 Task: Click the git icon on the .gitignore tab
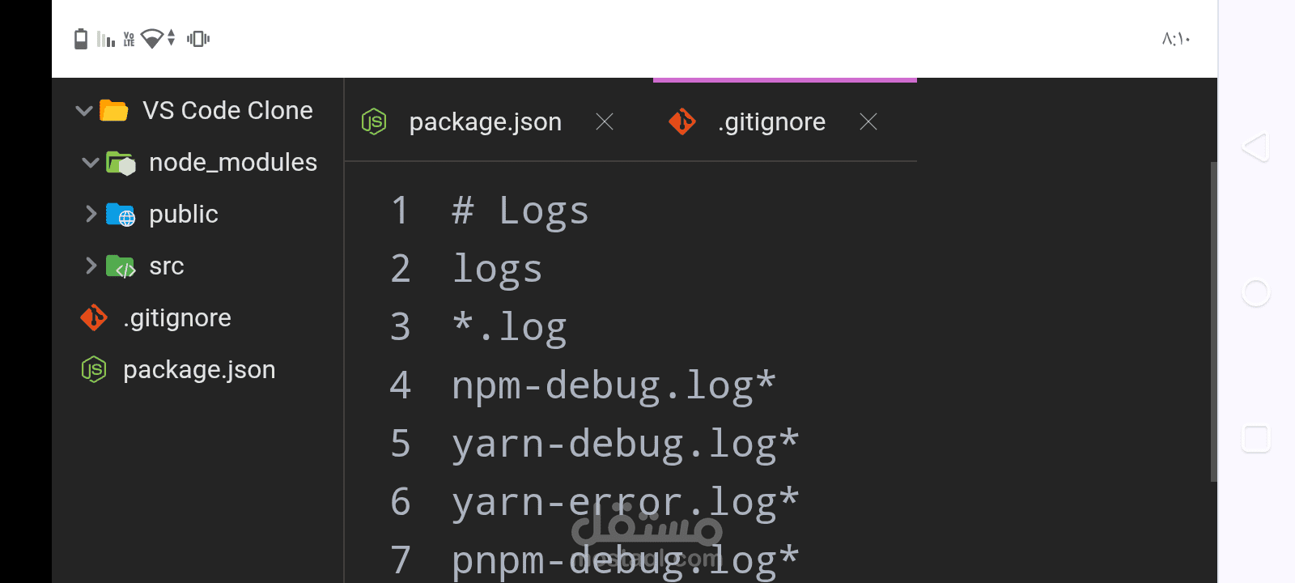pyautogui.click(x=682, y=121)
